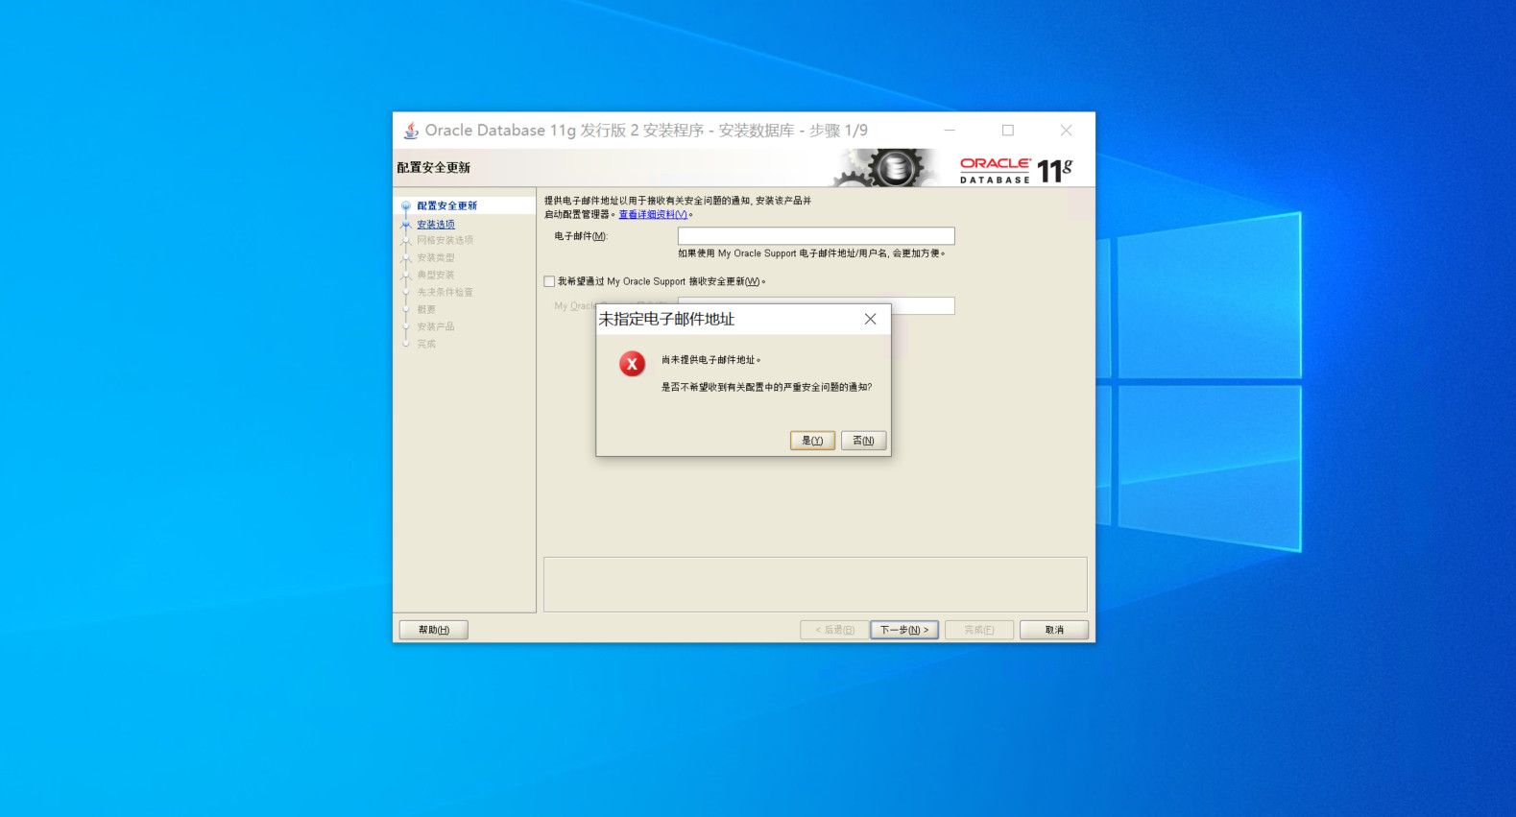Maximize the Oracle installer window
Image resolution: width=1516 pixels, height=817 pixels.
(1008, 131)
